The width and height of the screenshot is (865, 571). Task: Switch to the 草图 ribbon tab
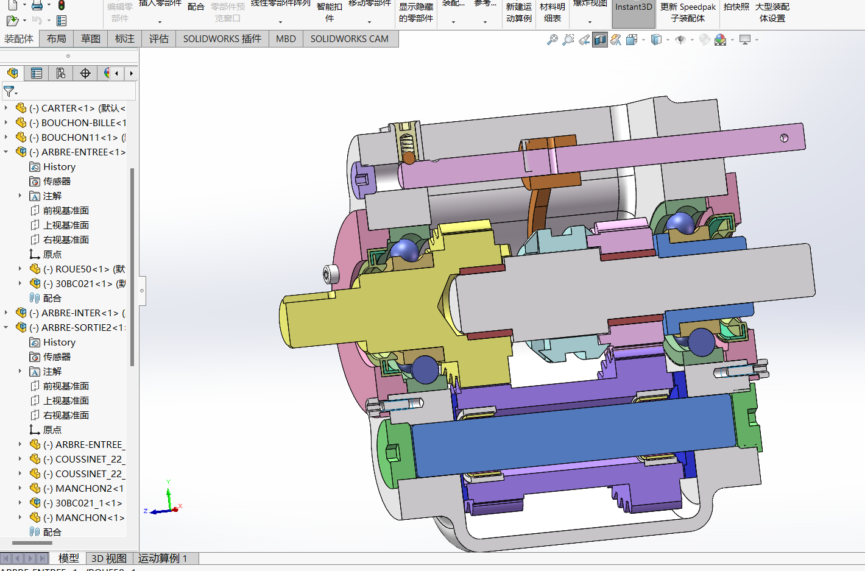(91, 38)
